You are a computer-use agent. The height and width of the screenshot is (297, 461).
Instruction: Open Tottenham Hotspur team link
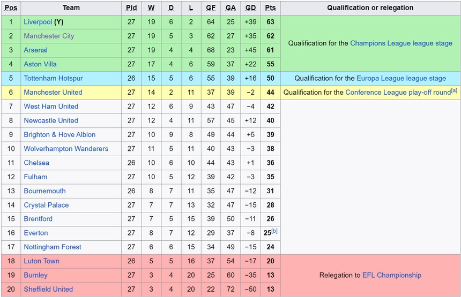pos(53,78)
